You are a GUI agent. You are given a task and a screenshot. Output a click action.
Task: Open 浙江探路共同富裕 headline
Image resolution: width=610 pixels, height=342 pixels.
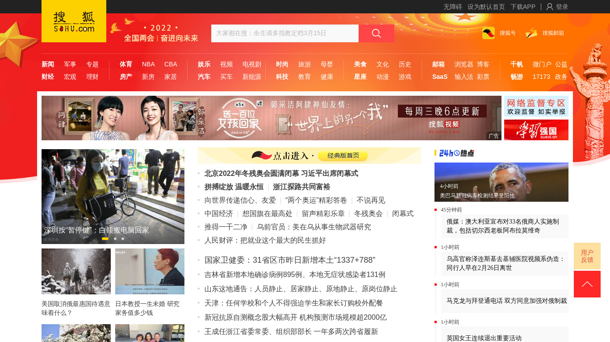coord(301,187)
